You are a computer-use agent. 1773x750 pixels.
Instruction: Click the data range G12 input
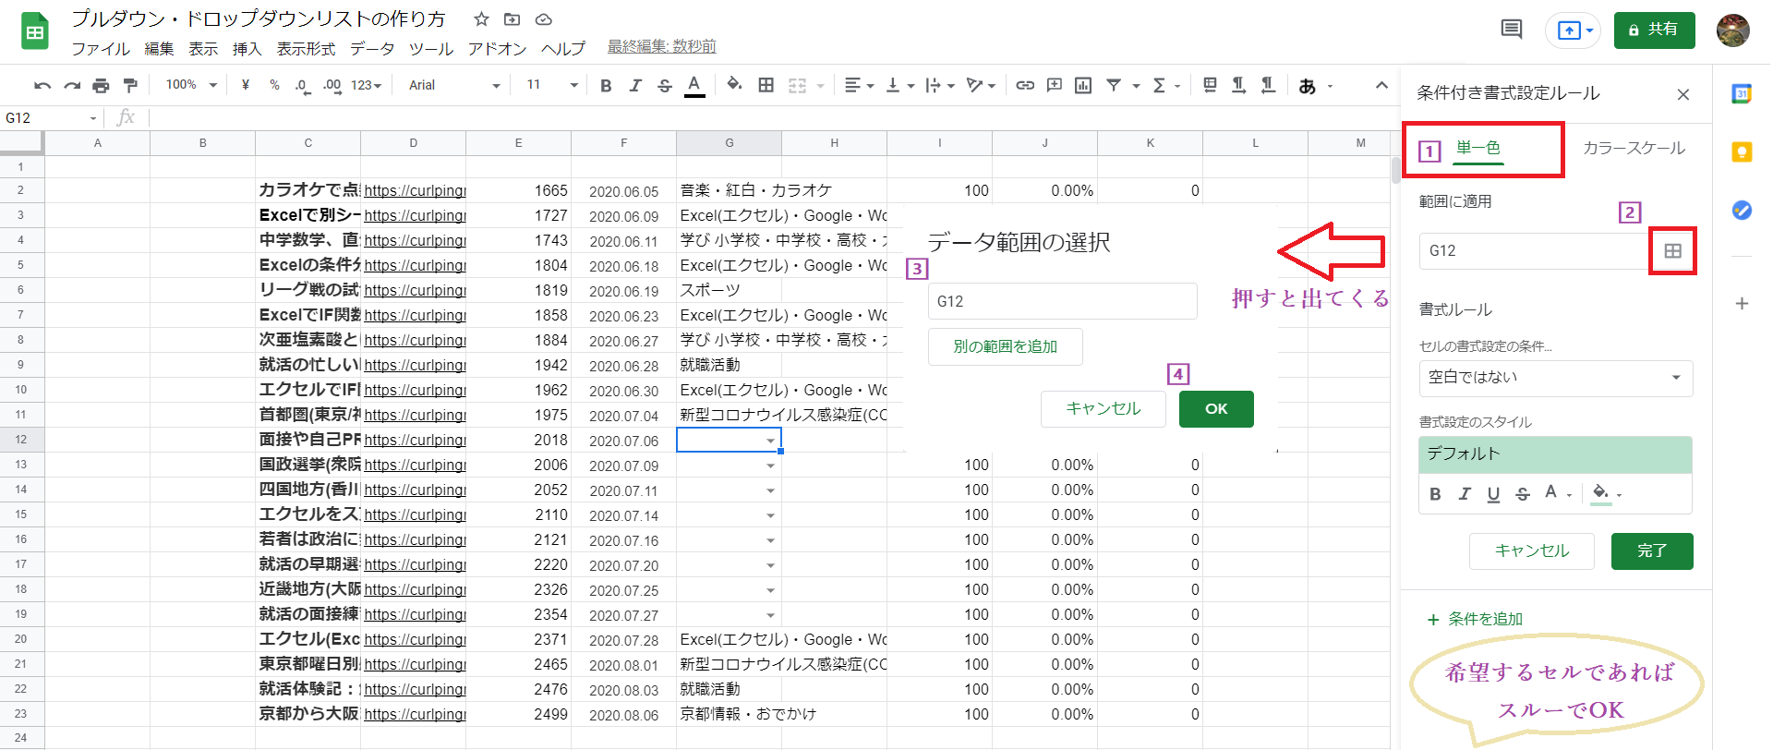1062,301
